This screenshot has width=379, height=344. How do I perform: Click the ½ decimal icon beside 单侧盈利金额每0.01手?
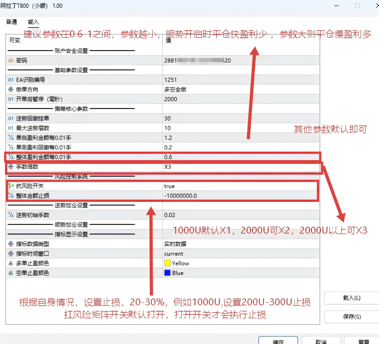(x=10, y=138)
